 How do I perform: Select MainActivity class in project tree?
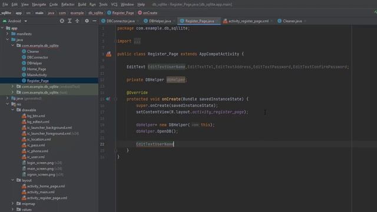pyautogui.click(x=37, y=75)
